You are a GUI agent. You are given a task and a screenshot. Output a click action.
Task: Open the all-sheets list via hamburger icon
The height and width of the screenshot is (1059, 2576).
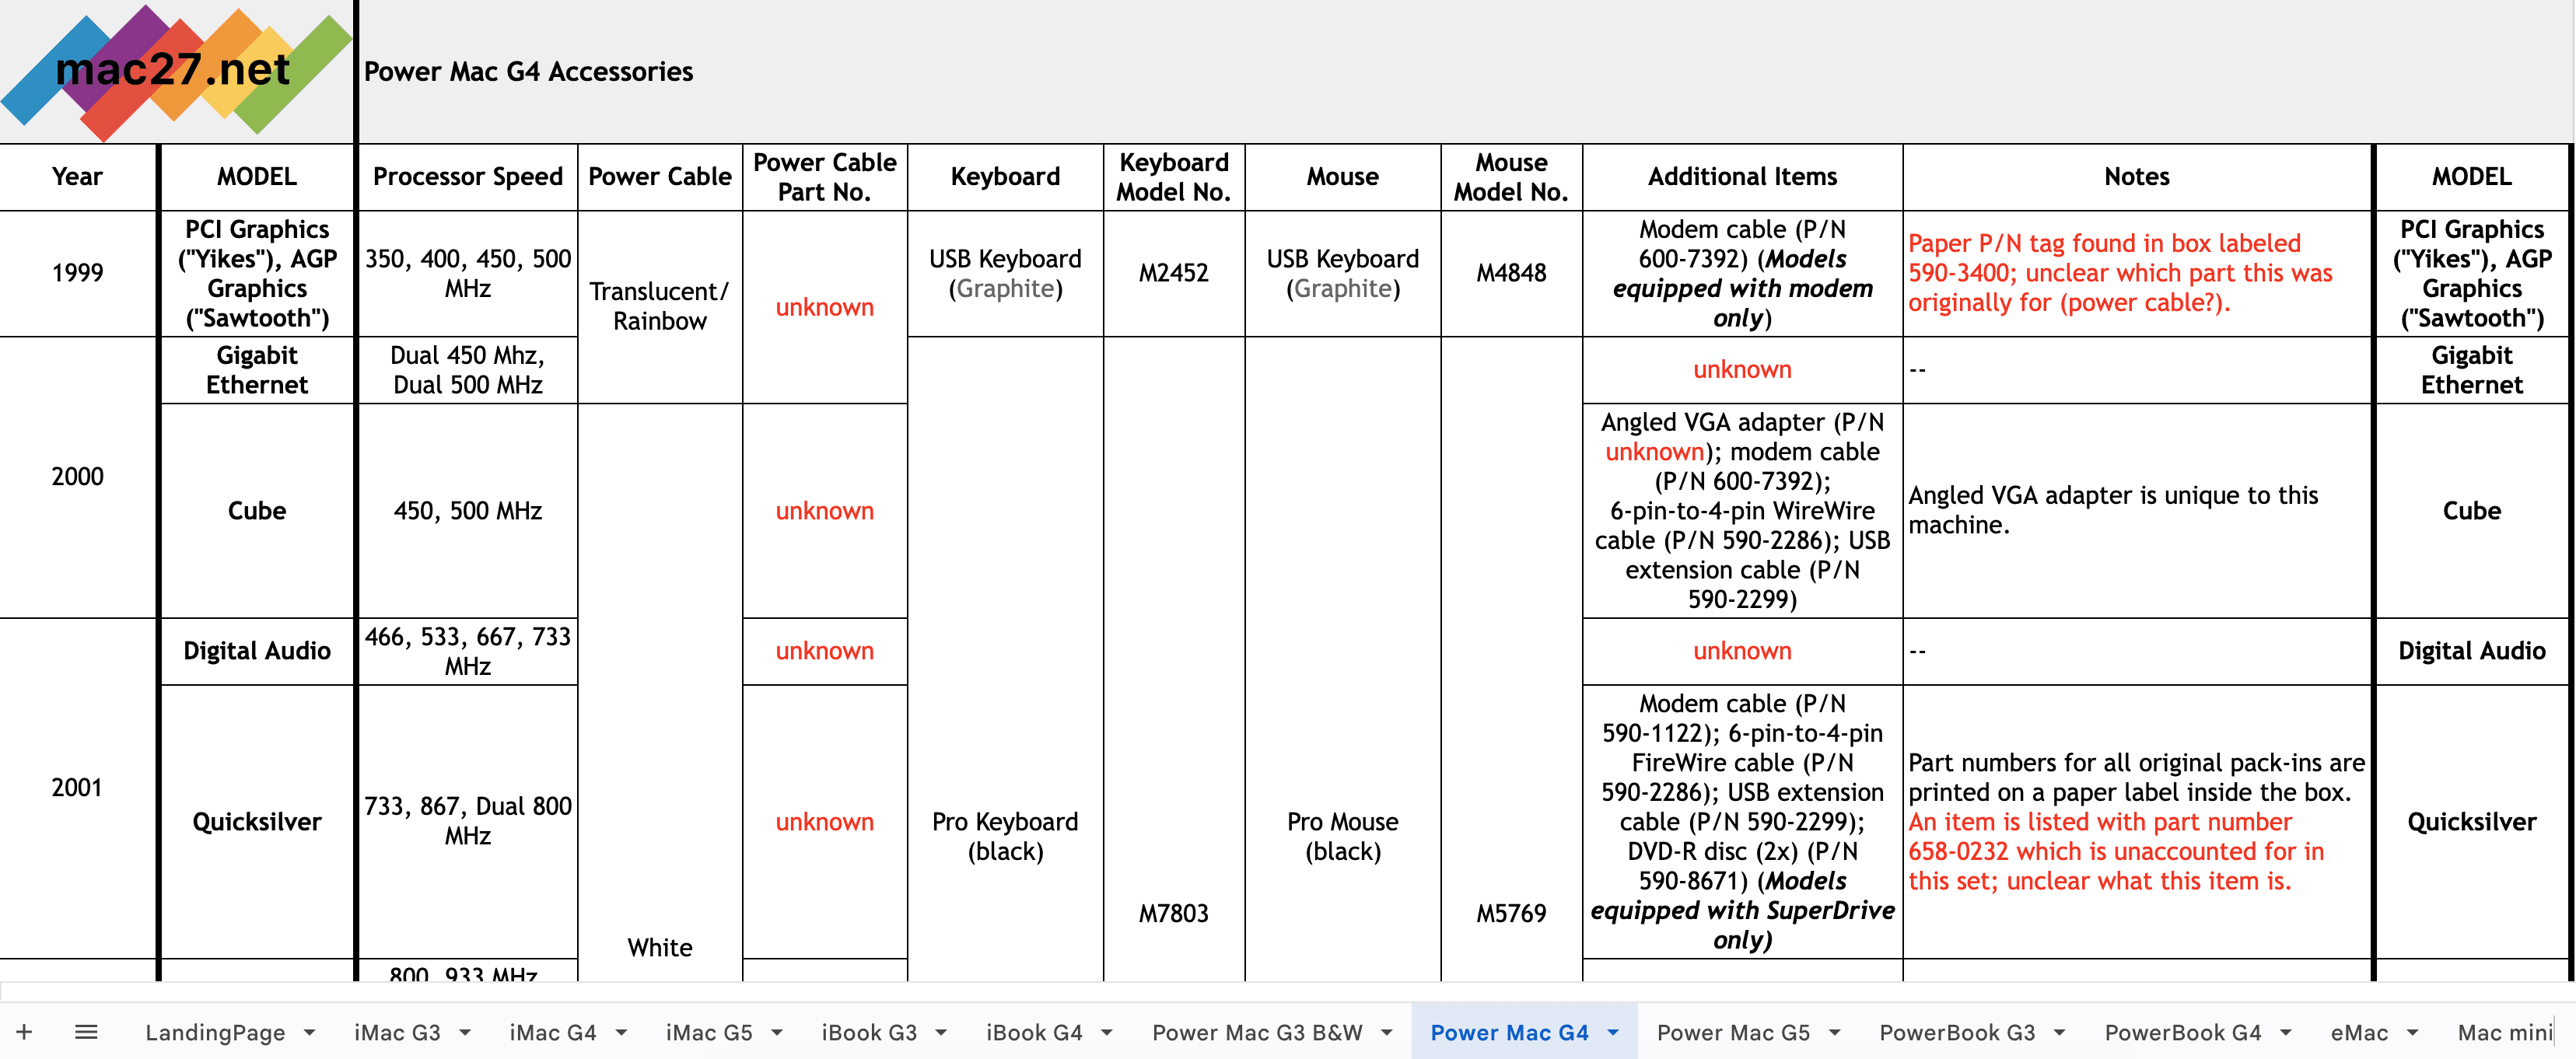pyautogui.click(x=87, y=1032)
